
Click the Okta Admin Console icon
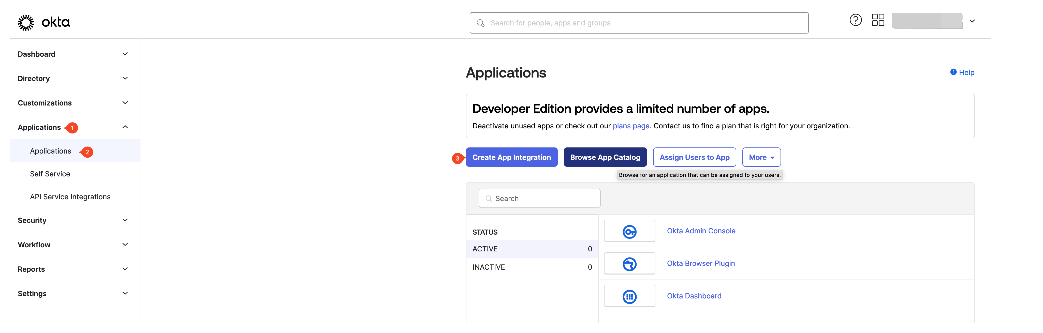pyautogui.click(x=629, y=231)
